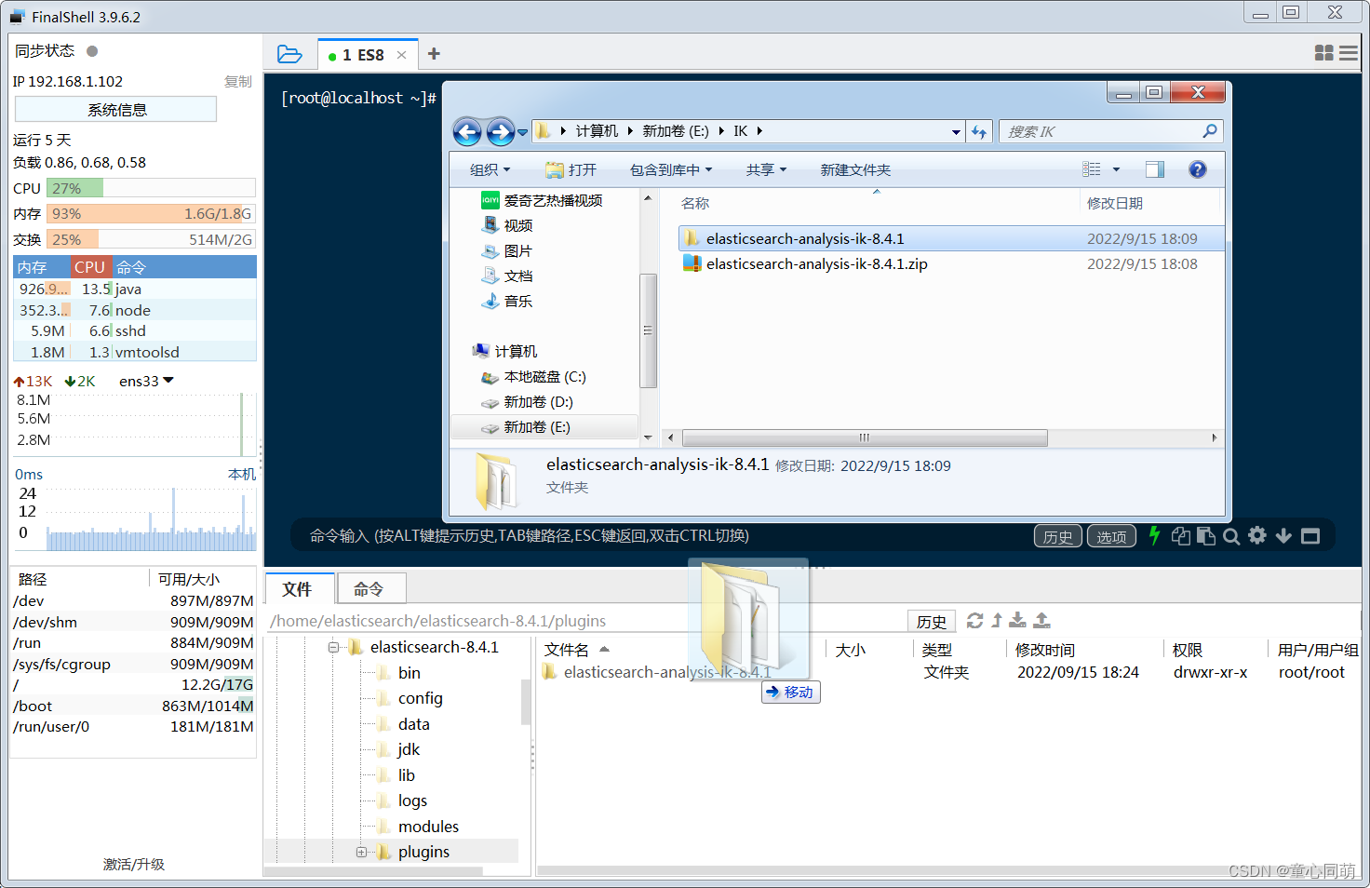Screen dimensions: 1370x888
Task: Select the java process row
Action: tap(135, 289)
